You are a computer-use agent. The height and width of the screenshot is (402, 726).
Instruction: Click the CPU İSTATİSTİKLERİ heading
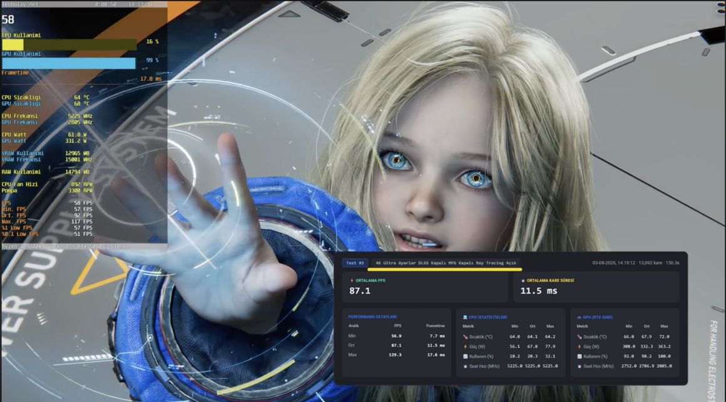pos(488,318)
